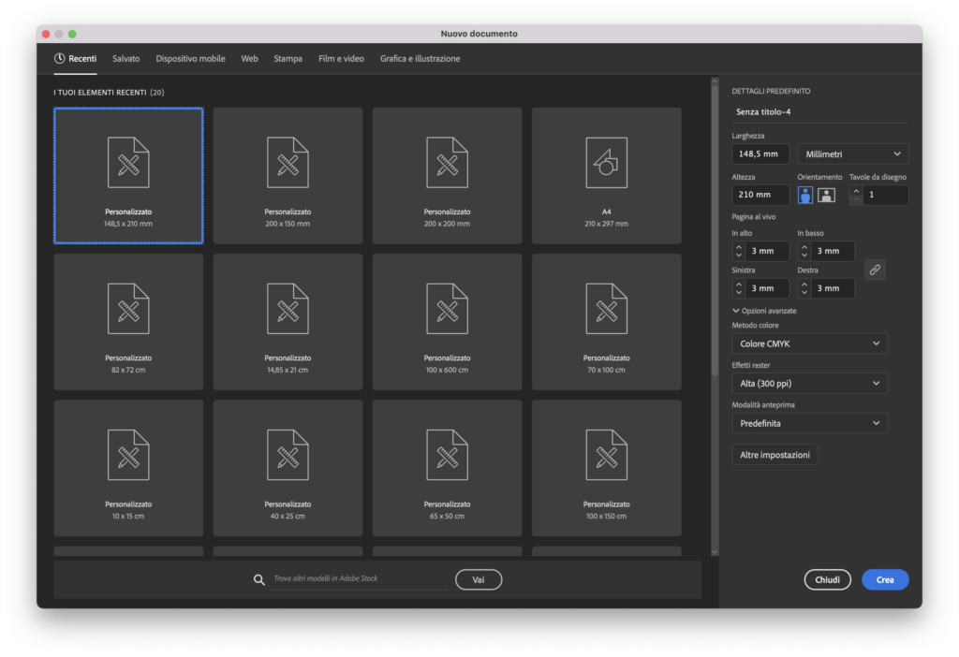Toggle the bleed link chain icon
This screenshot has height=657, width=959.
tap(875, 270)
